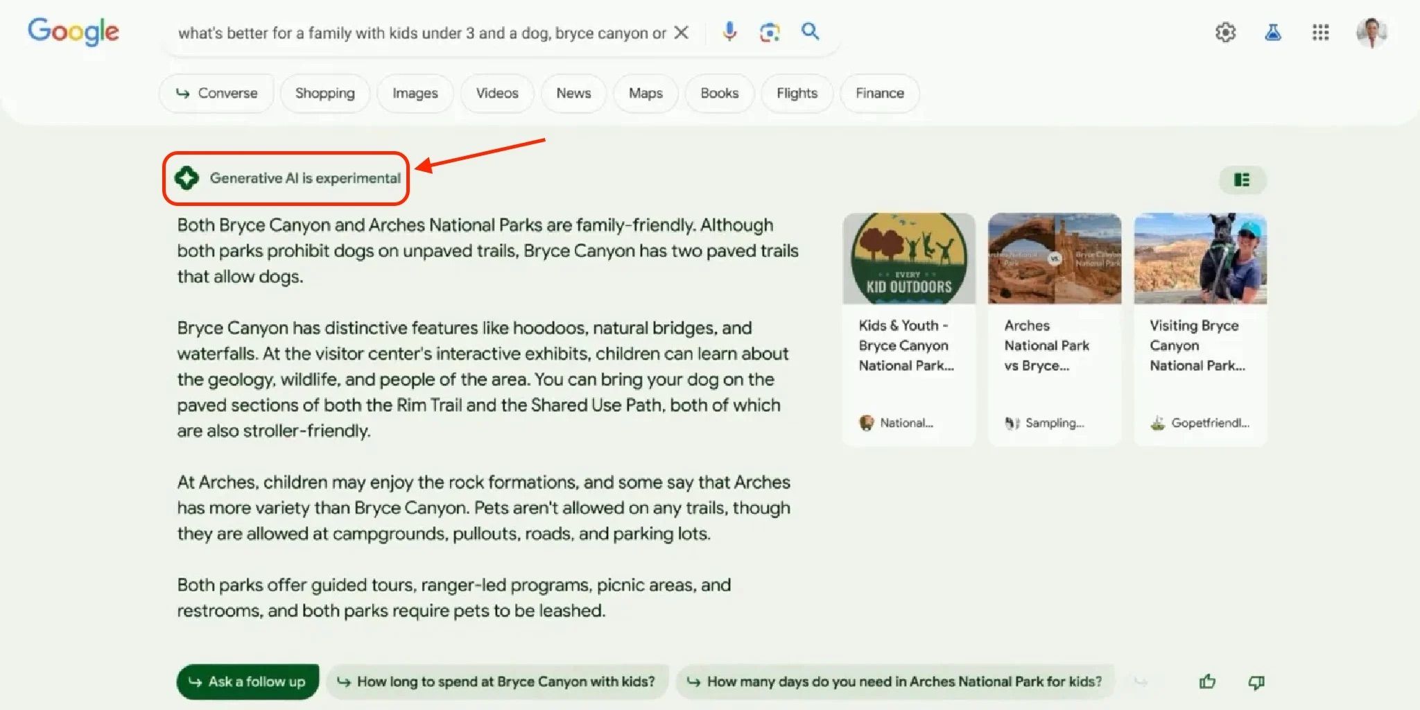Select 'How many days in Arches' suggestion
This screenshot has height=710, width=1420.
click(895, 682)
